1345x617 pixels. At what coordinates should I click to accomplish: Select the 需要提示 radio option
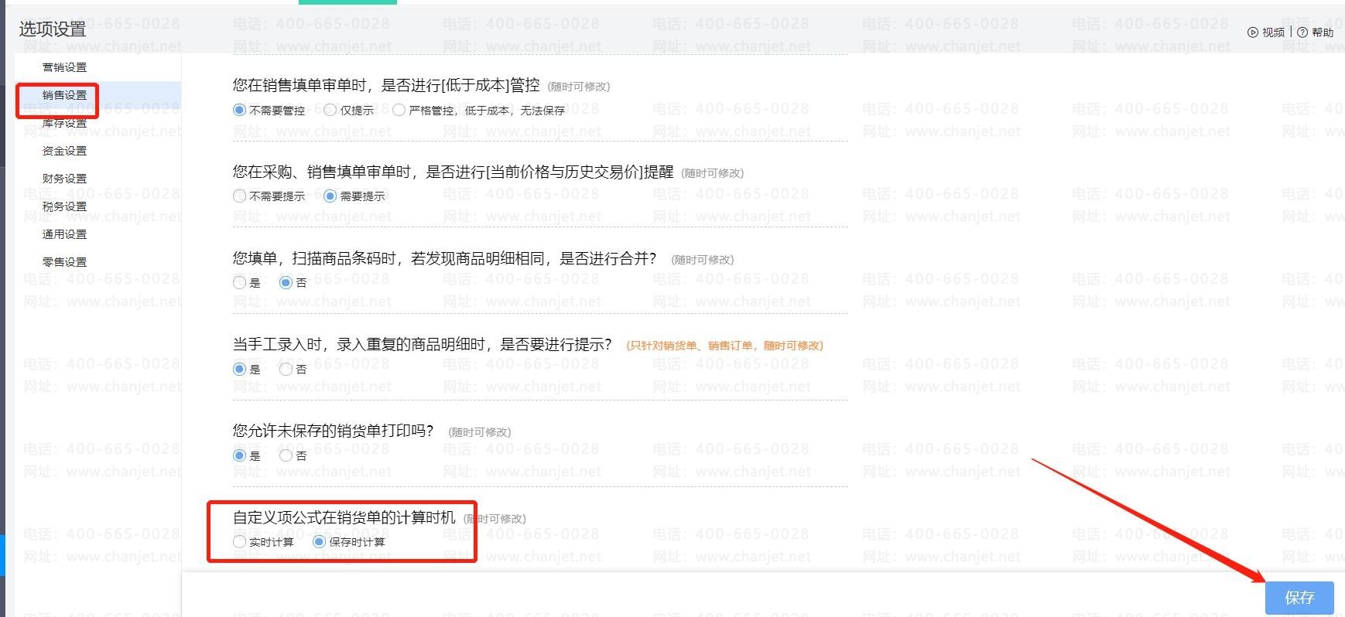point(330,196)
